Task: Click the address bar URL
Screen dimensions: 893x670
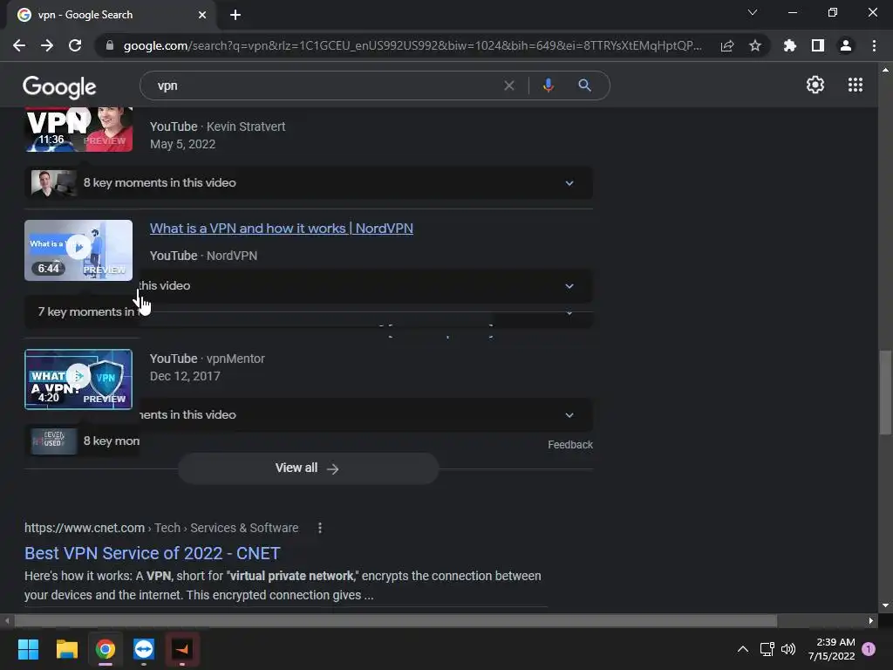Action: point(412,45)
